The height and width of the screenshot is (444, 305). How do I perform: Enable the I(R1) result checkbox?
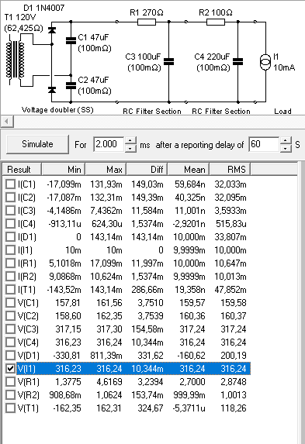point(11,263)
